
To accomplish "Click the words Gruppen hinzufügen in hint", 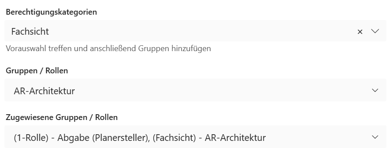I will click(x=175, y=48).
